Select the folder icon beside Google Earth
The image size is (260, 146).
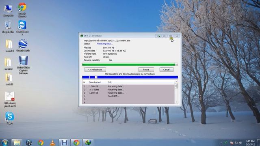tap(9, 46)
